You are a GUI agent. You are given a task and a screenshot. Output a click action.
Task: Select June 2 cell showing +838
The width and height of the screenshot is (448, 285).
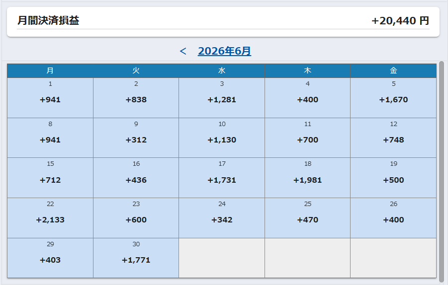tap(136, 98)
